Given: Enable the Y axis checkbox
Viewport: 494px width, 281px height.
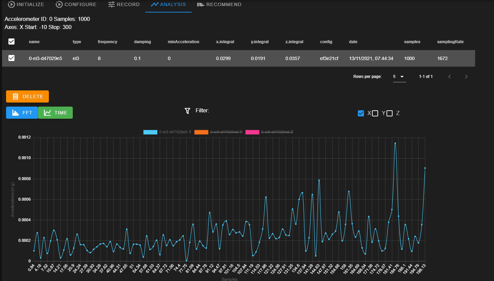Looking at the screenshot, I should pos(375,113).
